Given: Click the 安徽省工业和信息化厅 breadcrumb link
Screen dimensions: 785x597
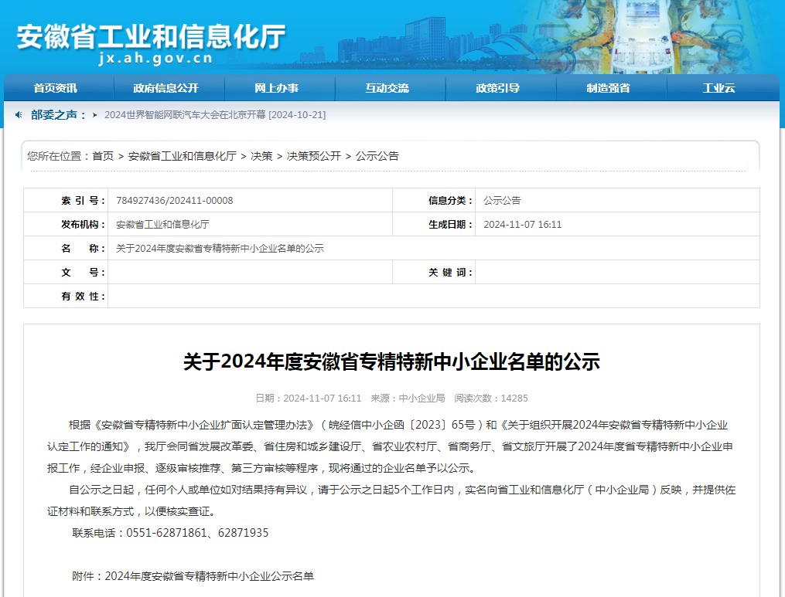Looking at the screenshot, I should pyautogui.click(x=183, y=156).
